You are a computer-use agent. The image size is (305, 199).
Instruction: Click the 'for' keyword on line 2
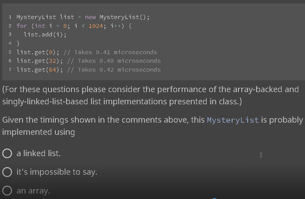pyautogui.click(x=22, y=26)
